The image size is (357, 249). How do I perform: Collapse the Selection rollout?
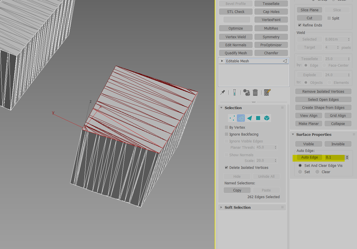point(221,108)
